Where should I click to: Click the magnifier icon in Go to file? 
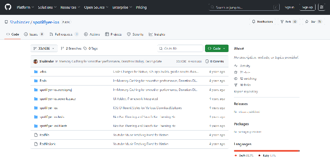point(161,48)
